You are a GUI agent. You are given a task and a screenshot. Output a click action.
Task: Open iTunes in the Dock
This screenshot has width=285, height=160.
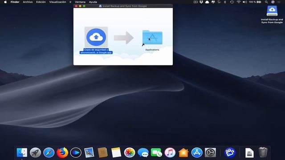(x=170, y=152)
